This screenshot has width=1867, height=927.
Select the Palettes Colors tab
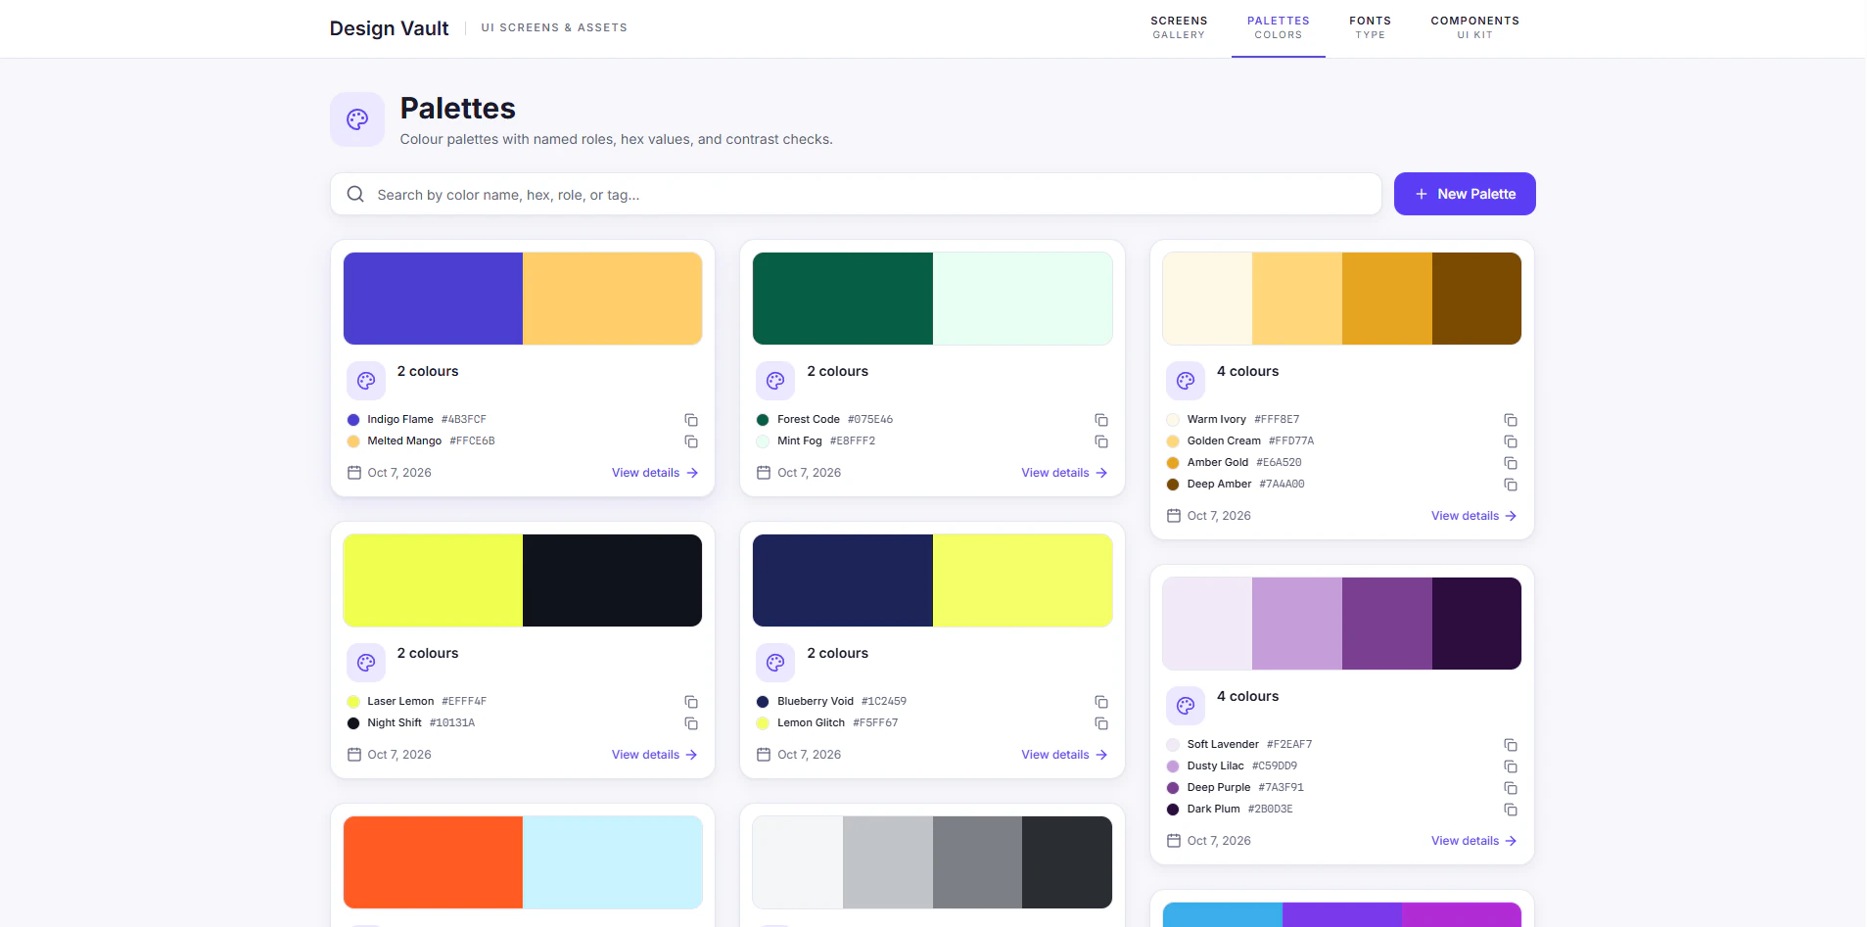(x=1278, y=27)
